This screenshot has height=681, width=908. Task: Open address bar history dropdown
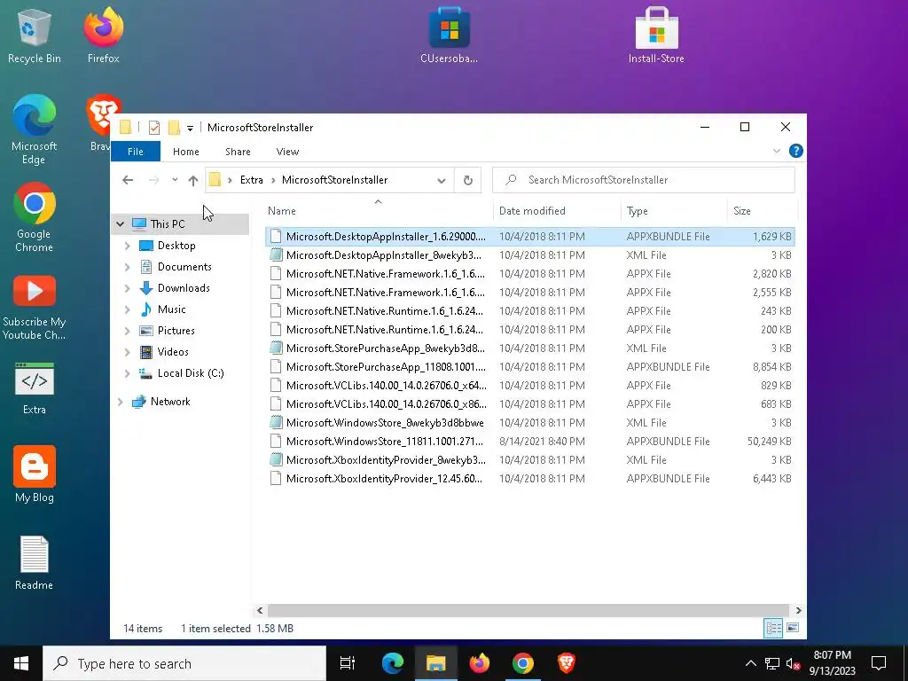[x=442, y=180]
